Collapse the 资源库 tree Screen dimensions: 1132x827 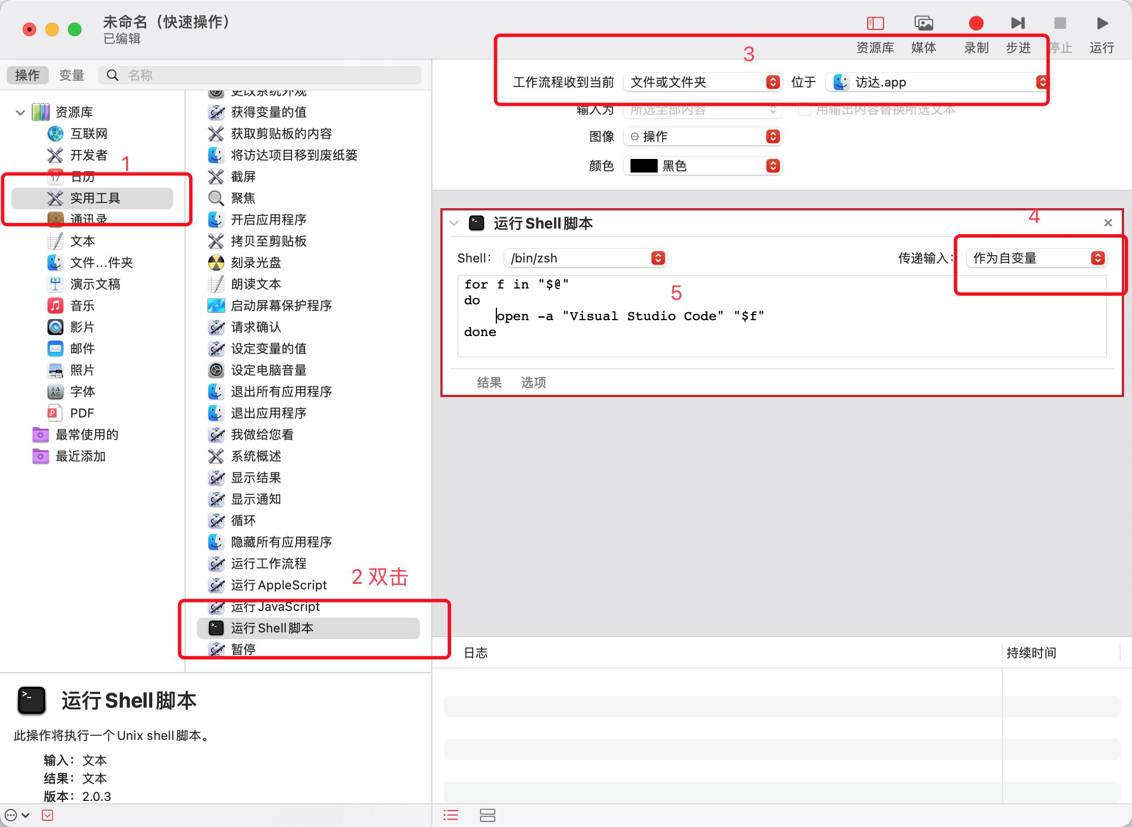click(x=20, y=112)
